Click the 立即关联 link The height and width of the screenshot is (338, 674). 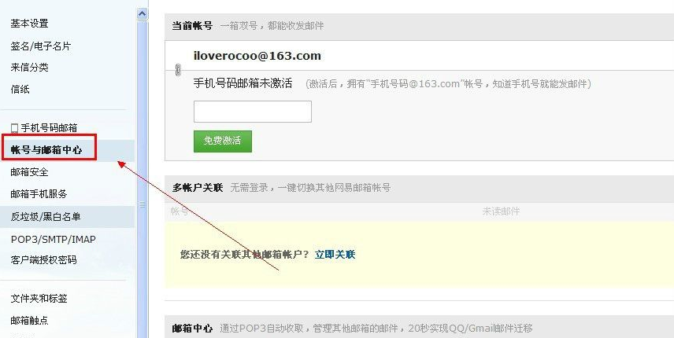tap(335, 255)
